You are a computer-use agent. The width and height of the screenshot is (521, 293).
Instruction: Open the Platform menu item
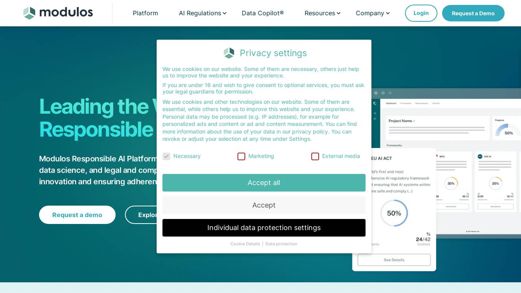pyautogui.click(x=145, y=13)
